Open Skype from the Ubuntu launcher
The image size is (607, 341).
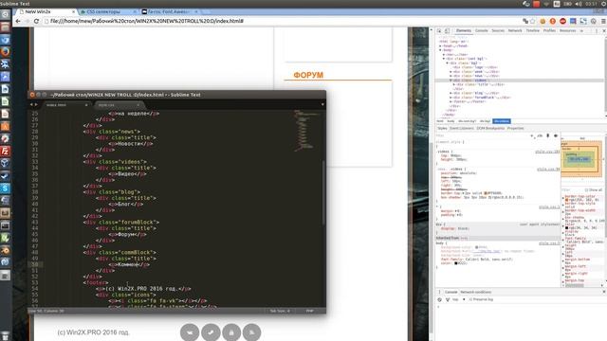pyautogui.click(x=5, y=188)
